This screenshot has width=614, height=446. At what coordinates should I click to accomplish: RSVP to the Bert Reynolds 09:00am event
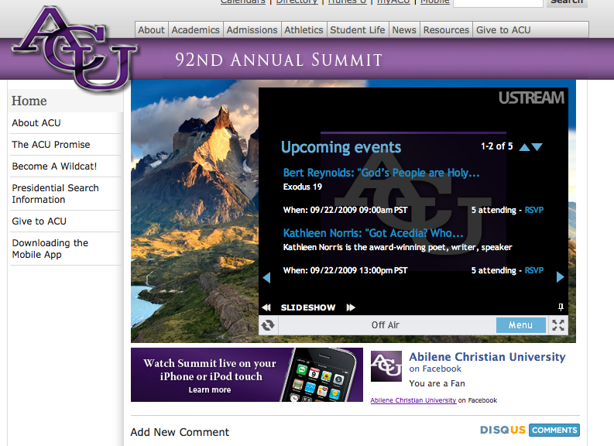coord(533,211)
